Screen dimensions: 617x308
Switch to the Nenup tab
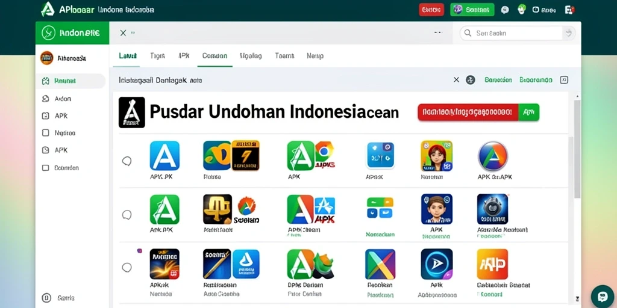pyautogui.click(x=315, y=56)
